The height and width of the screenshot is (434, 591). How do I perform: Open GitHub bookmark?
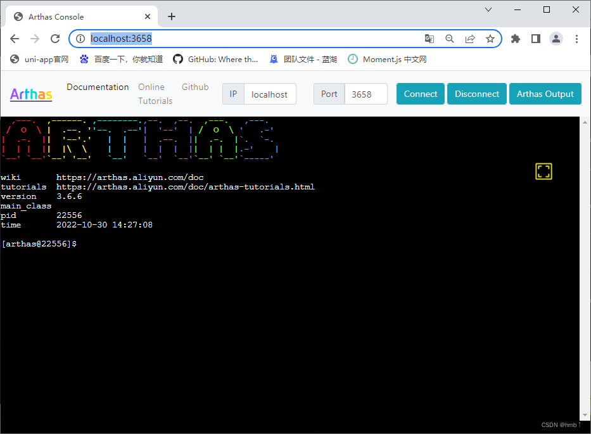(x=215, y=59)
